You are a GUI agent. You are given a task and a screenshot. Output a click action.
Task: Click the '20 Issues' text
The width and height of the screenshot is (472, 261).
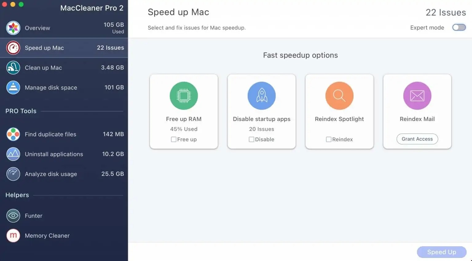point(262,129)
